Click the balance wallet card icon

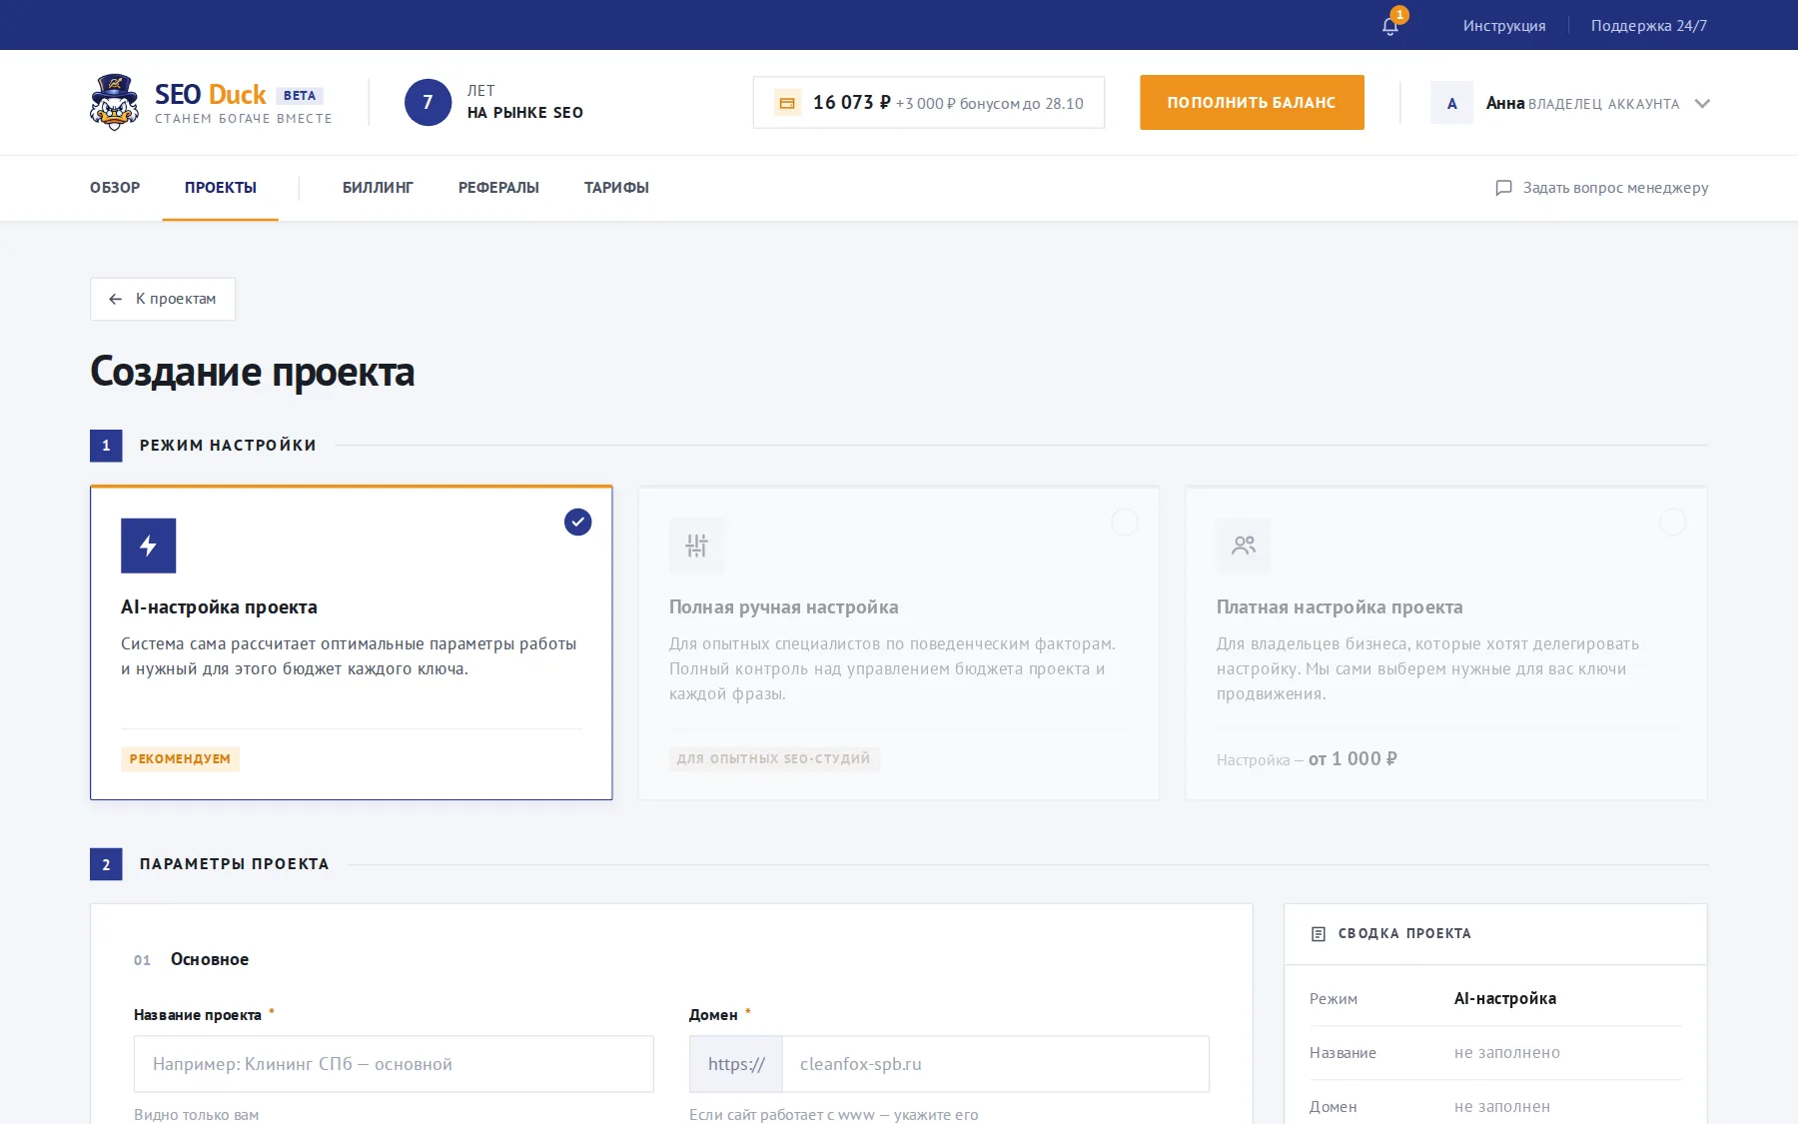[787, 103]
